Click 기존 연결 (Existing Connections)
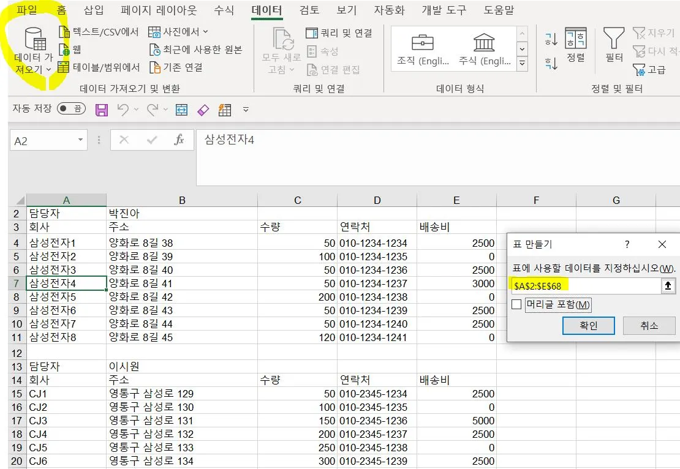This screenshot has height=469, width=680. pyautogui.click(x=176, y=67)
